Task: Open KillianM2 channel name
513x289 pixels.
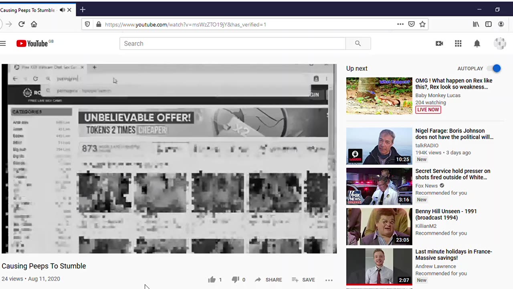Action: [x=426, y=226]
